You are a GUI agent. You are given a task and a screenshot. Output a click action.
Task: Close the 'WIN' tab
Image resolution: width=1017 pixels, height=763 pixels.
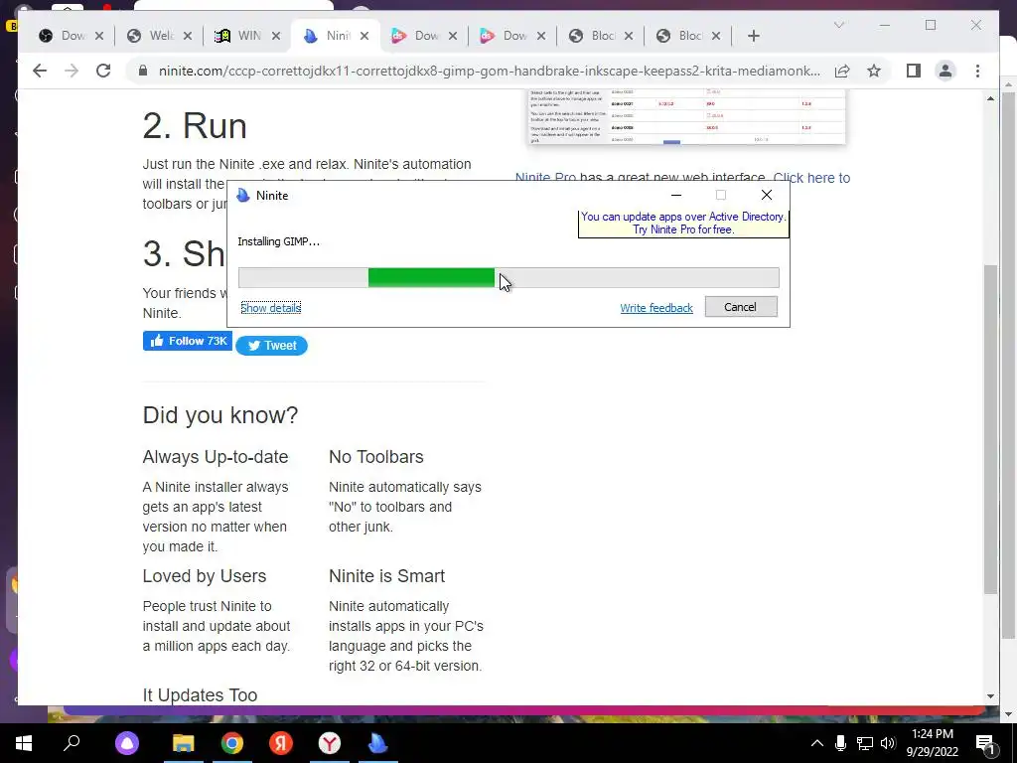click(x=276, y=36)
